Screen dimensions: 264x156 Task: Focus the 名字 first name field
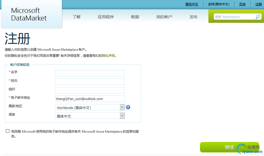point(90,73)
